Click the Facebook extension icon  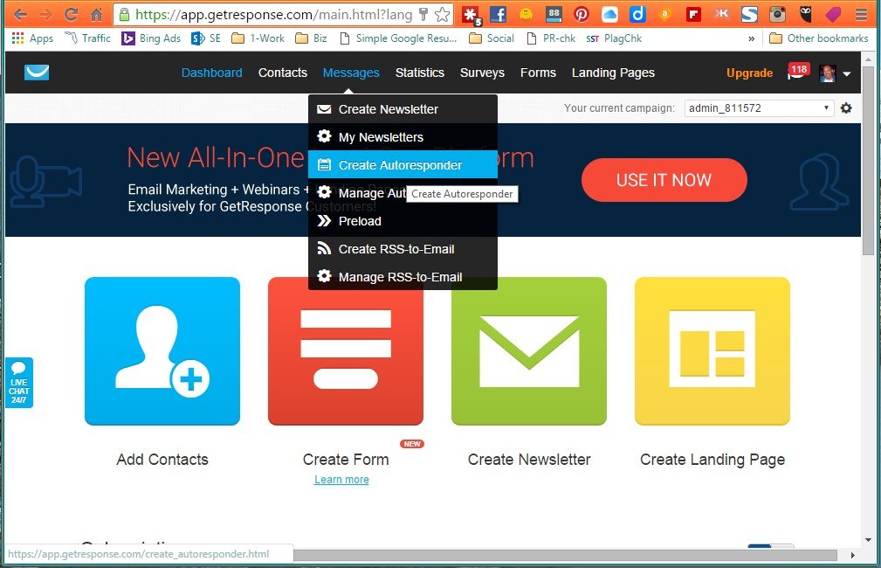(498, 15)
